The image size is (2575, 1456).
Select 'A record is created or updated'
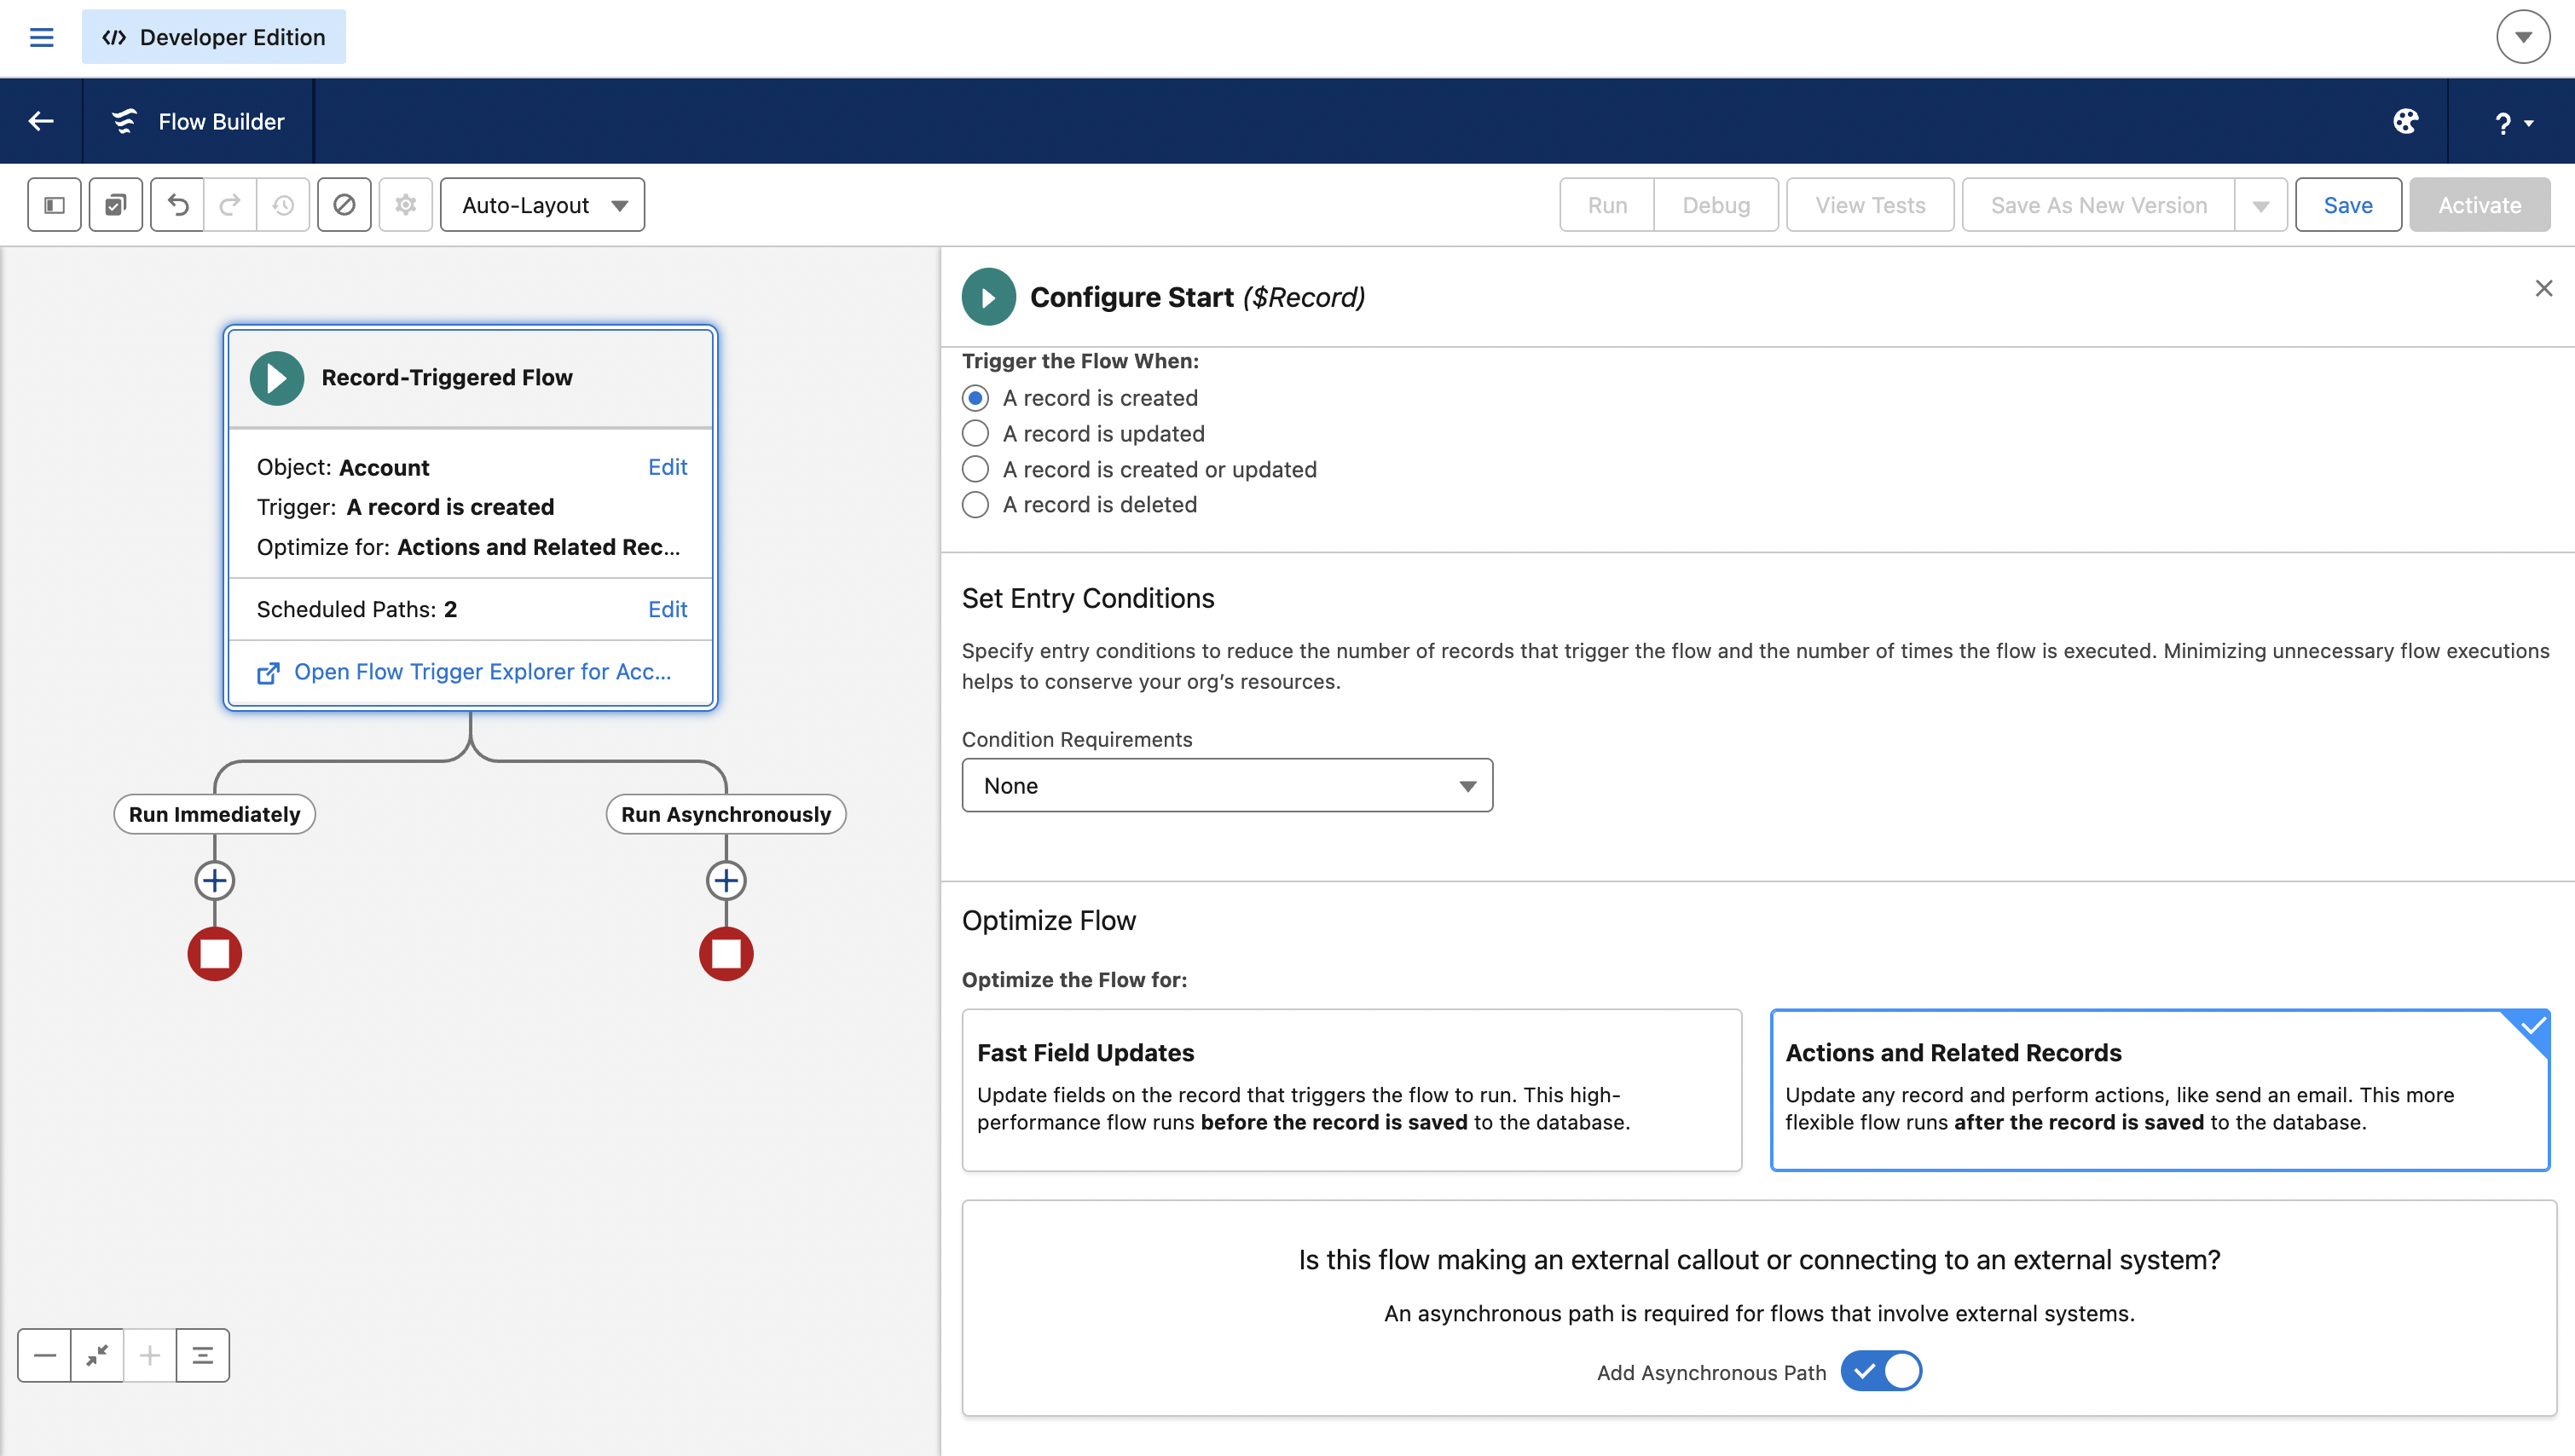point(975,469)
